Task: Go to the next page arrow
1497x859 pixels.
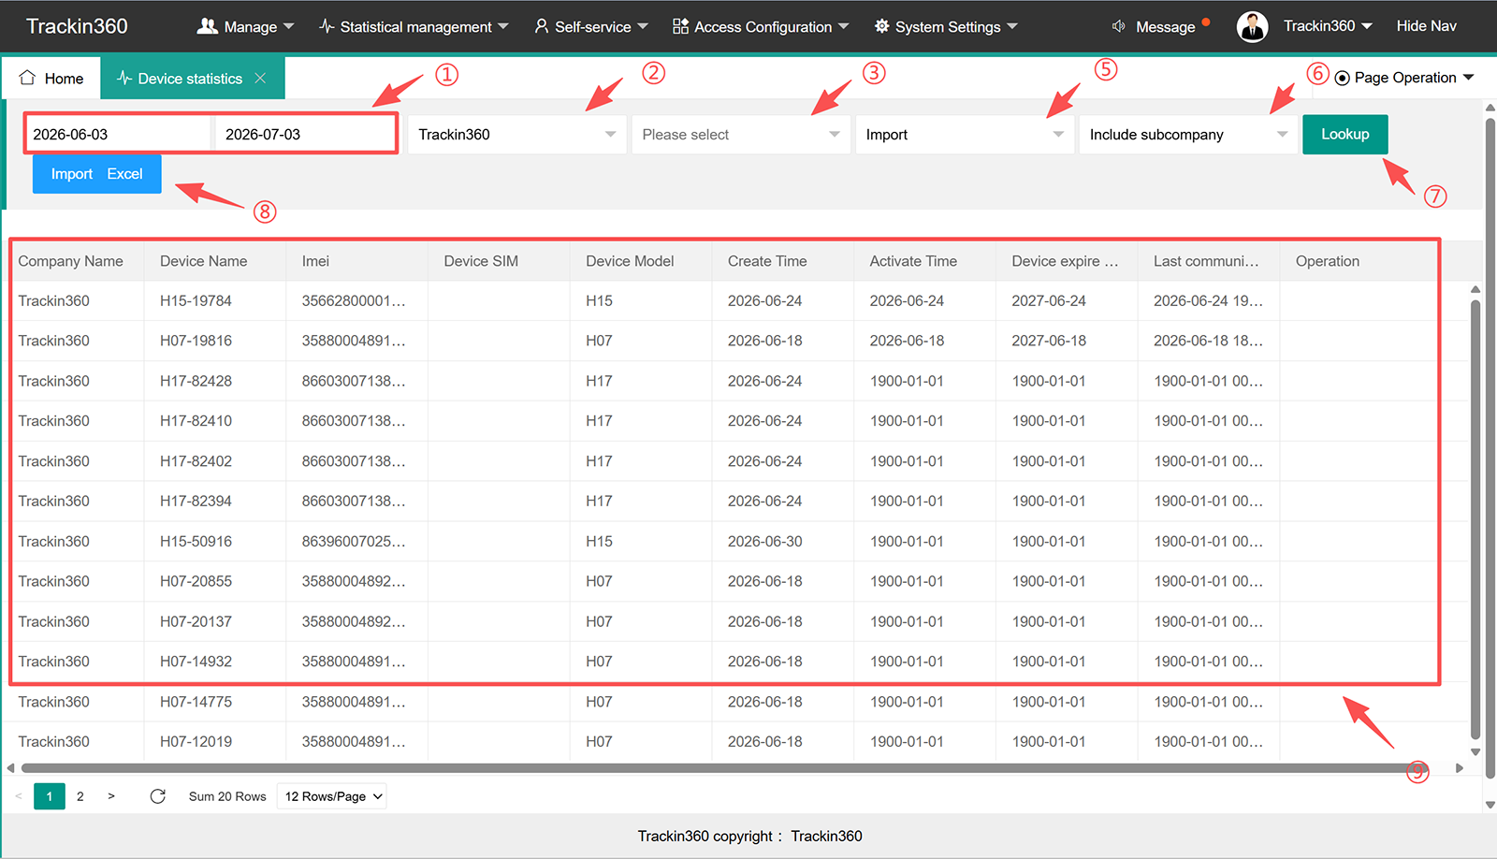Action: click(111, 796)
